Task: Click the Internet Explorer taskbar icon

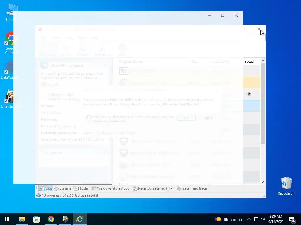Action: (80, 219)
